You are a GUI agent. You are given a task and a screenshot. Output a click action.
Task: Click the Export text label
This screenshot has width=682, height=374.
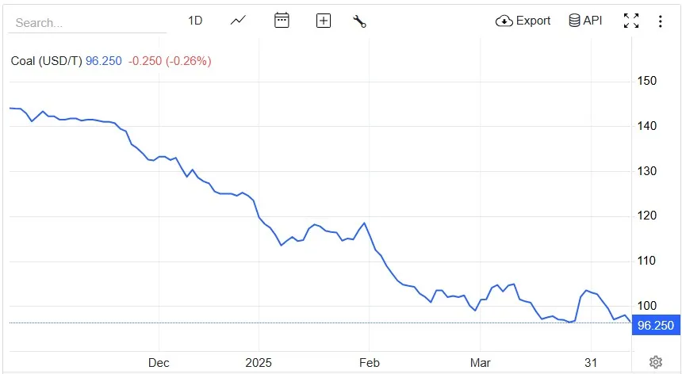point(533,21)
